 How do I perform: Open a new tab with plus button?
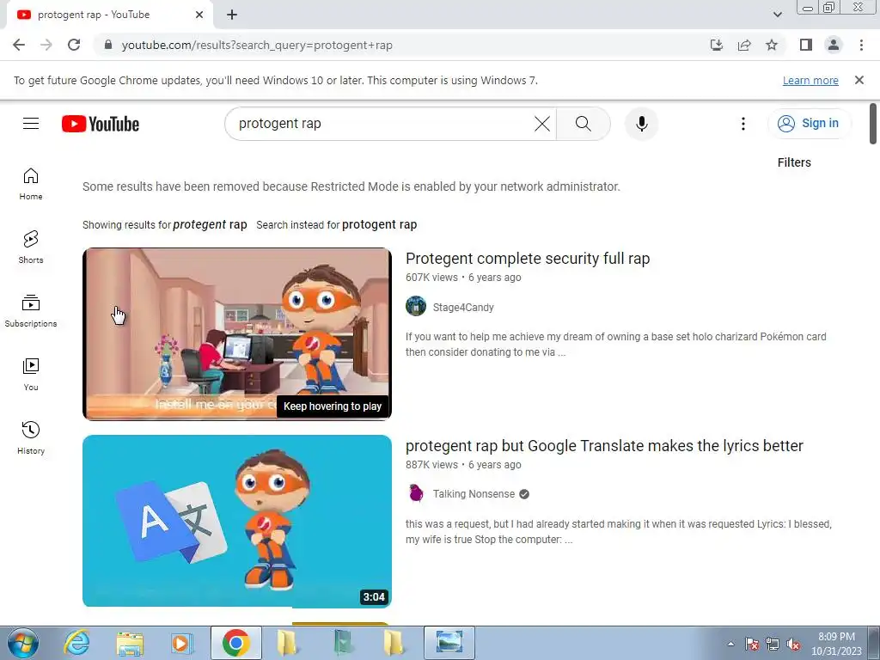[x=232, y=15]
